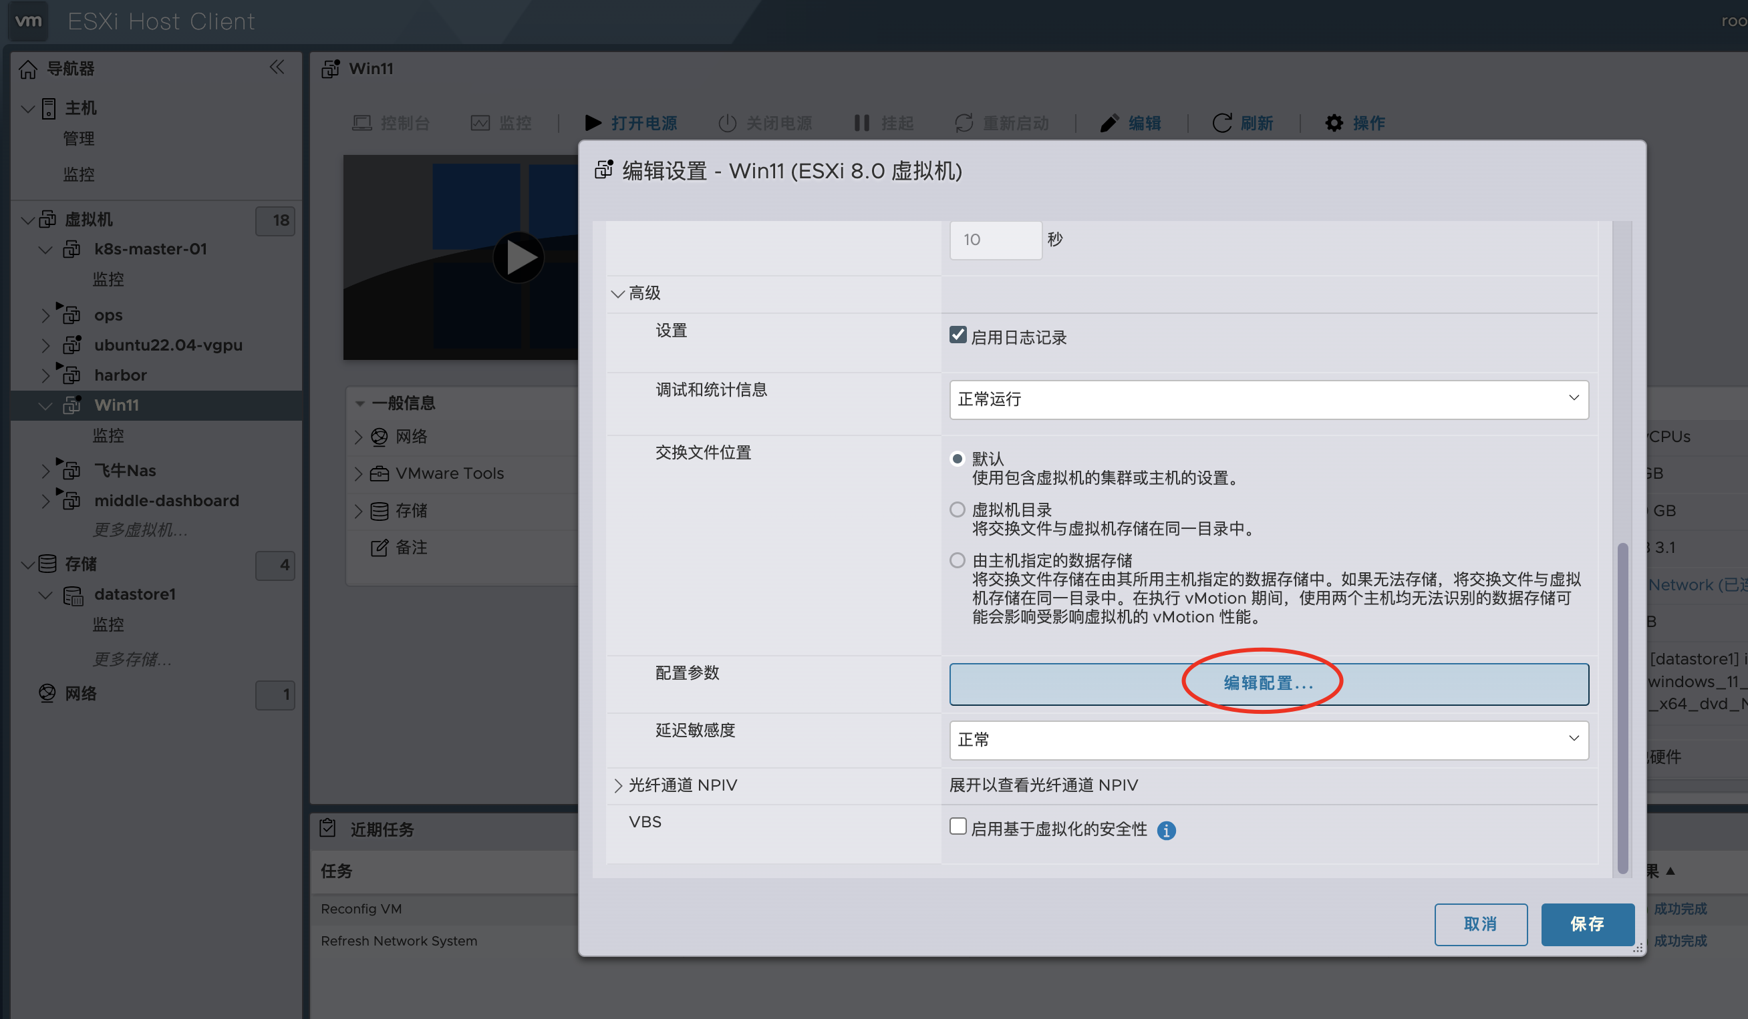Click the restart icon in the VM toolbar
Viewport: 1748px width, 1019px height.
click(964, 123)
